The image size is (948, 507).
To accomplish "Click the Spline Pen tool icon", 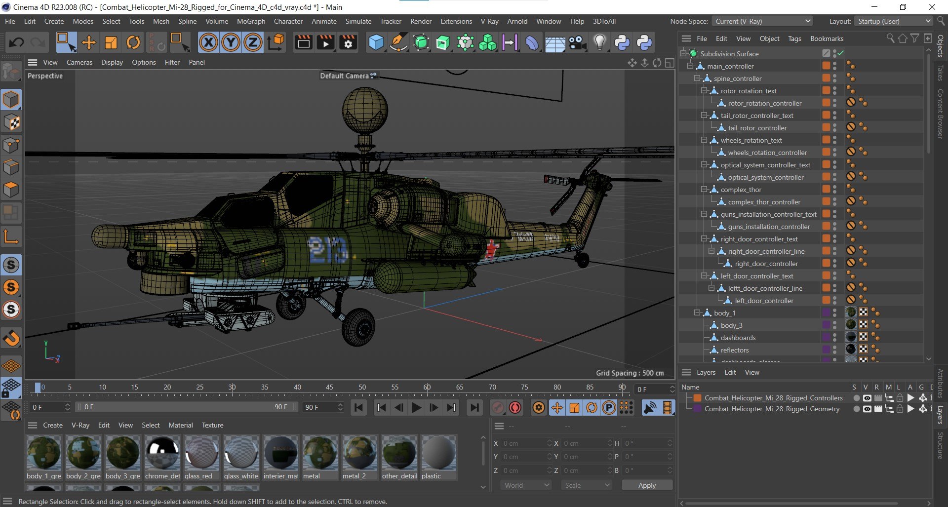I will [x=398, y=42].
